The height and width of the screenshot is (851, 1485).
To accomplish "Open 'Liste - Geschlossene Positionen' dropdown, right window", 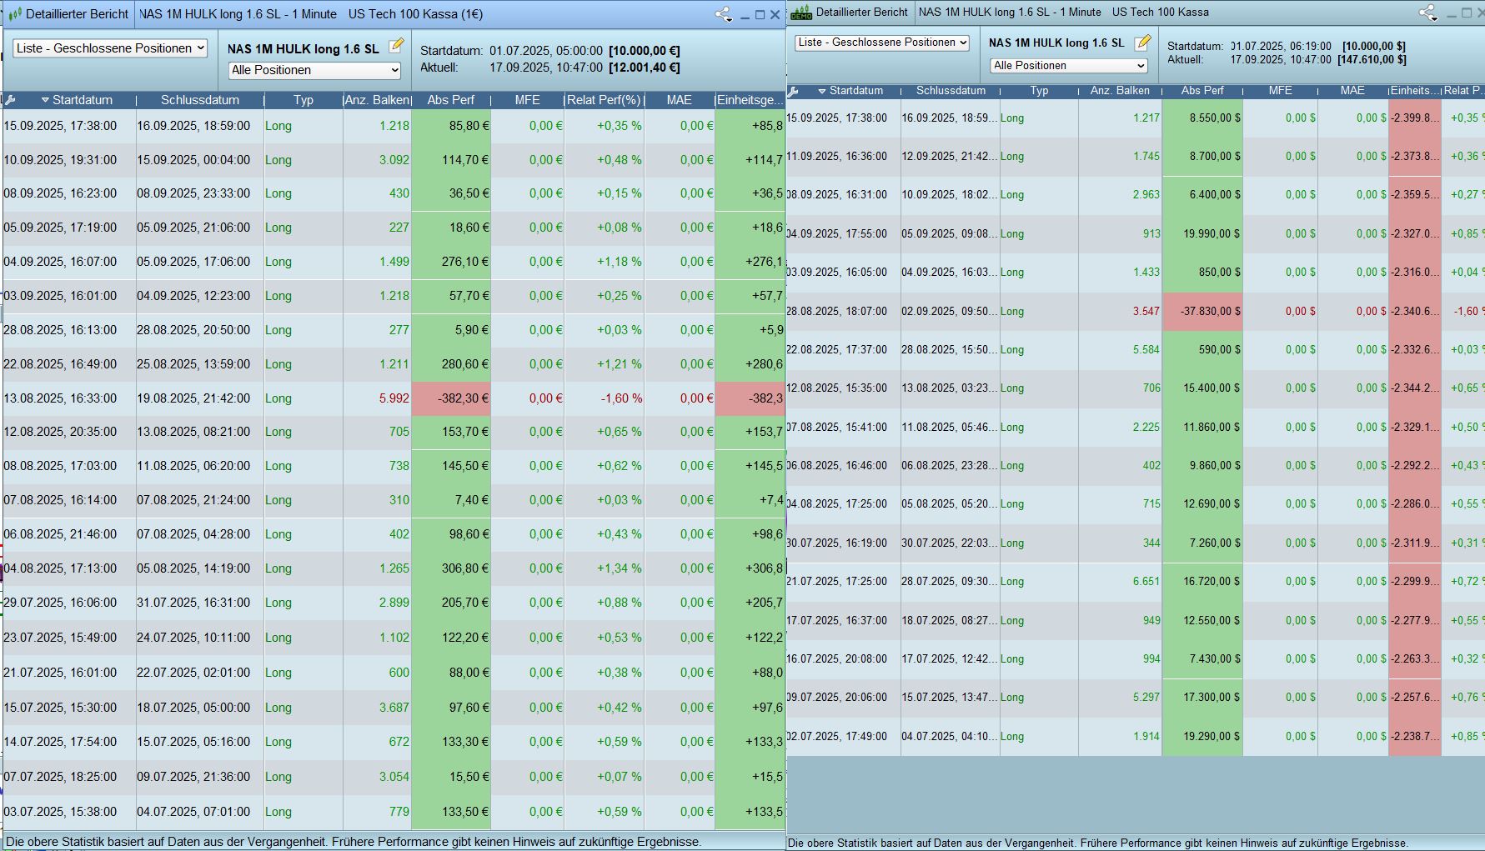I will pos(882,43).
